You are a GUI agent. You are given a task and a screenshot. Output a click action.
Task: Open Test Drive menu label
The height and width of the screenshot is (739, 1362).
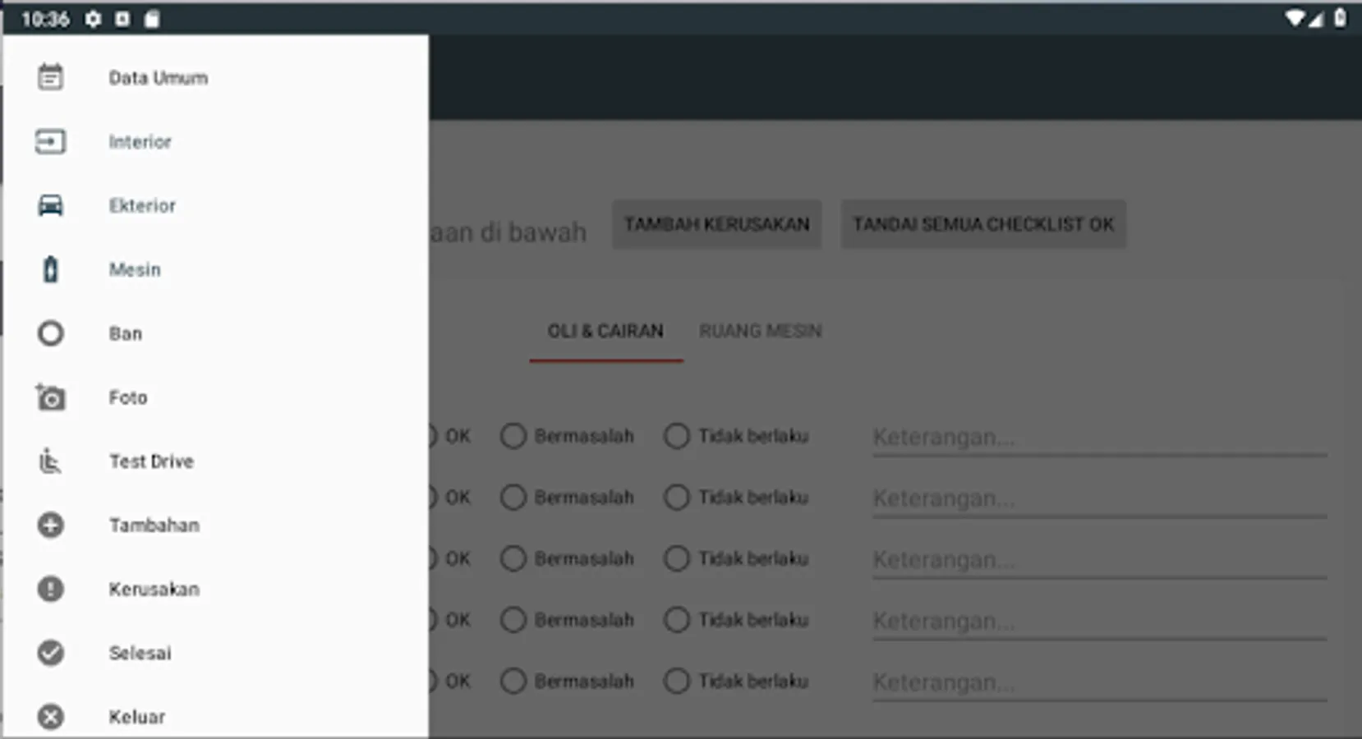coord(152,461)
